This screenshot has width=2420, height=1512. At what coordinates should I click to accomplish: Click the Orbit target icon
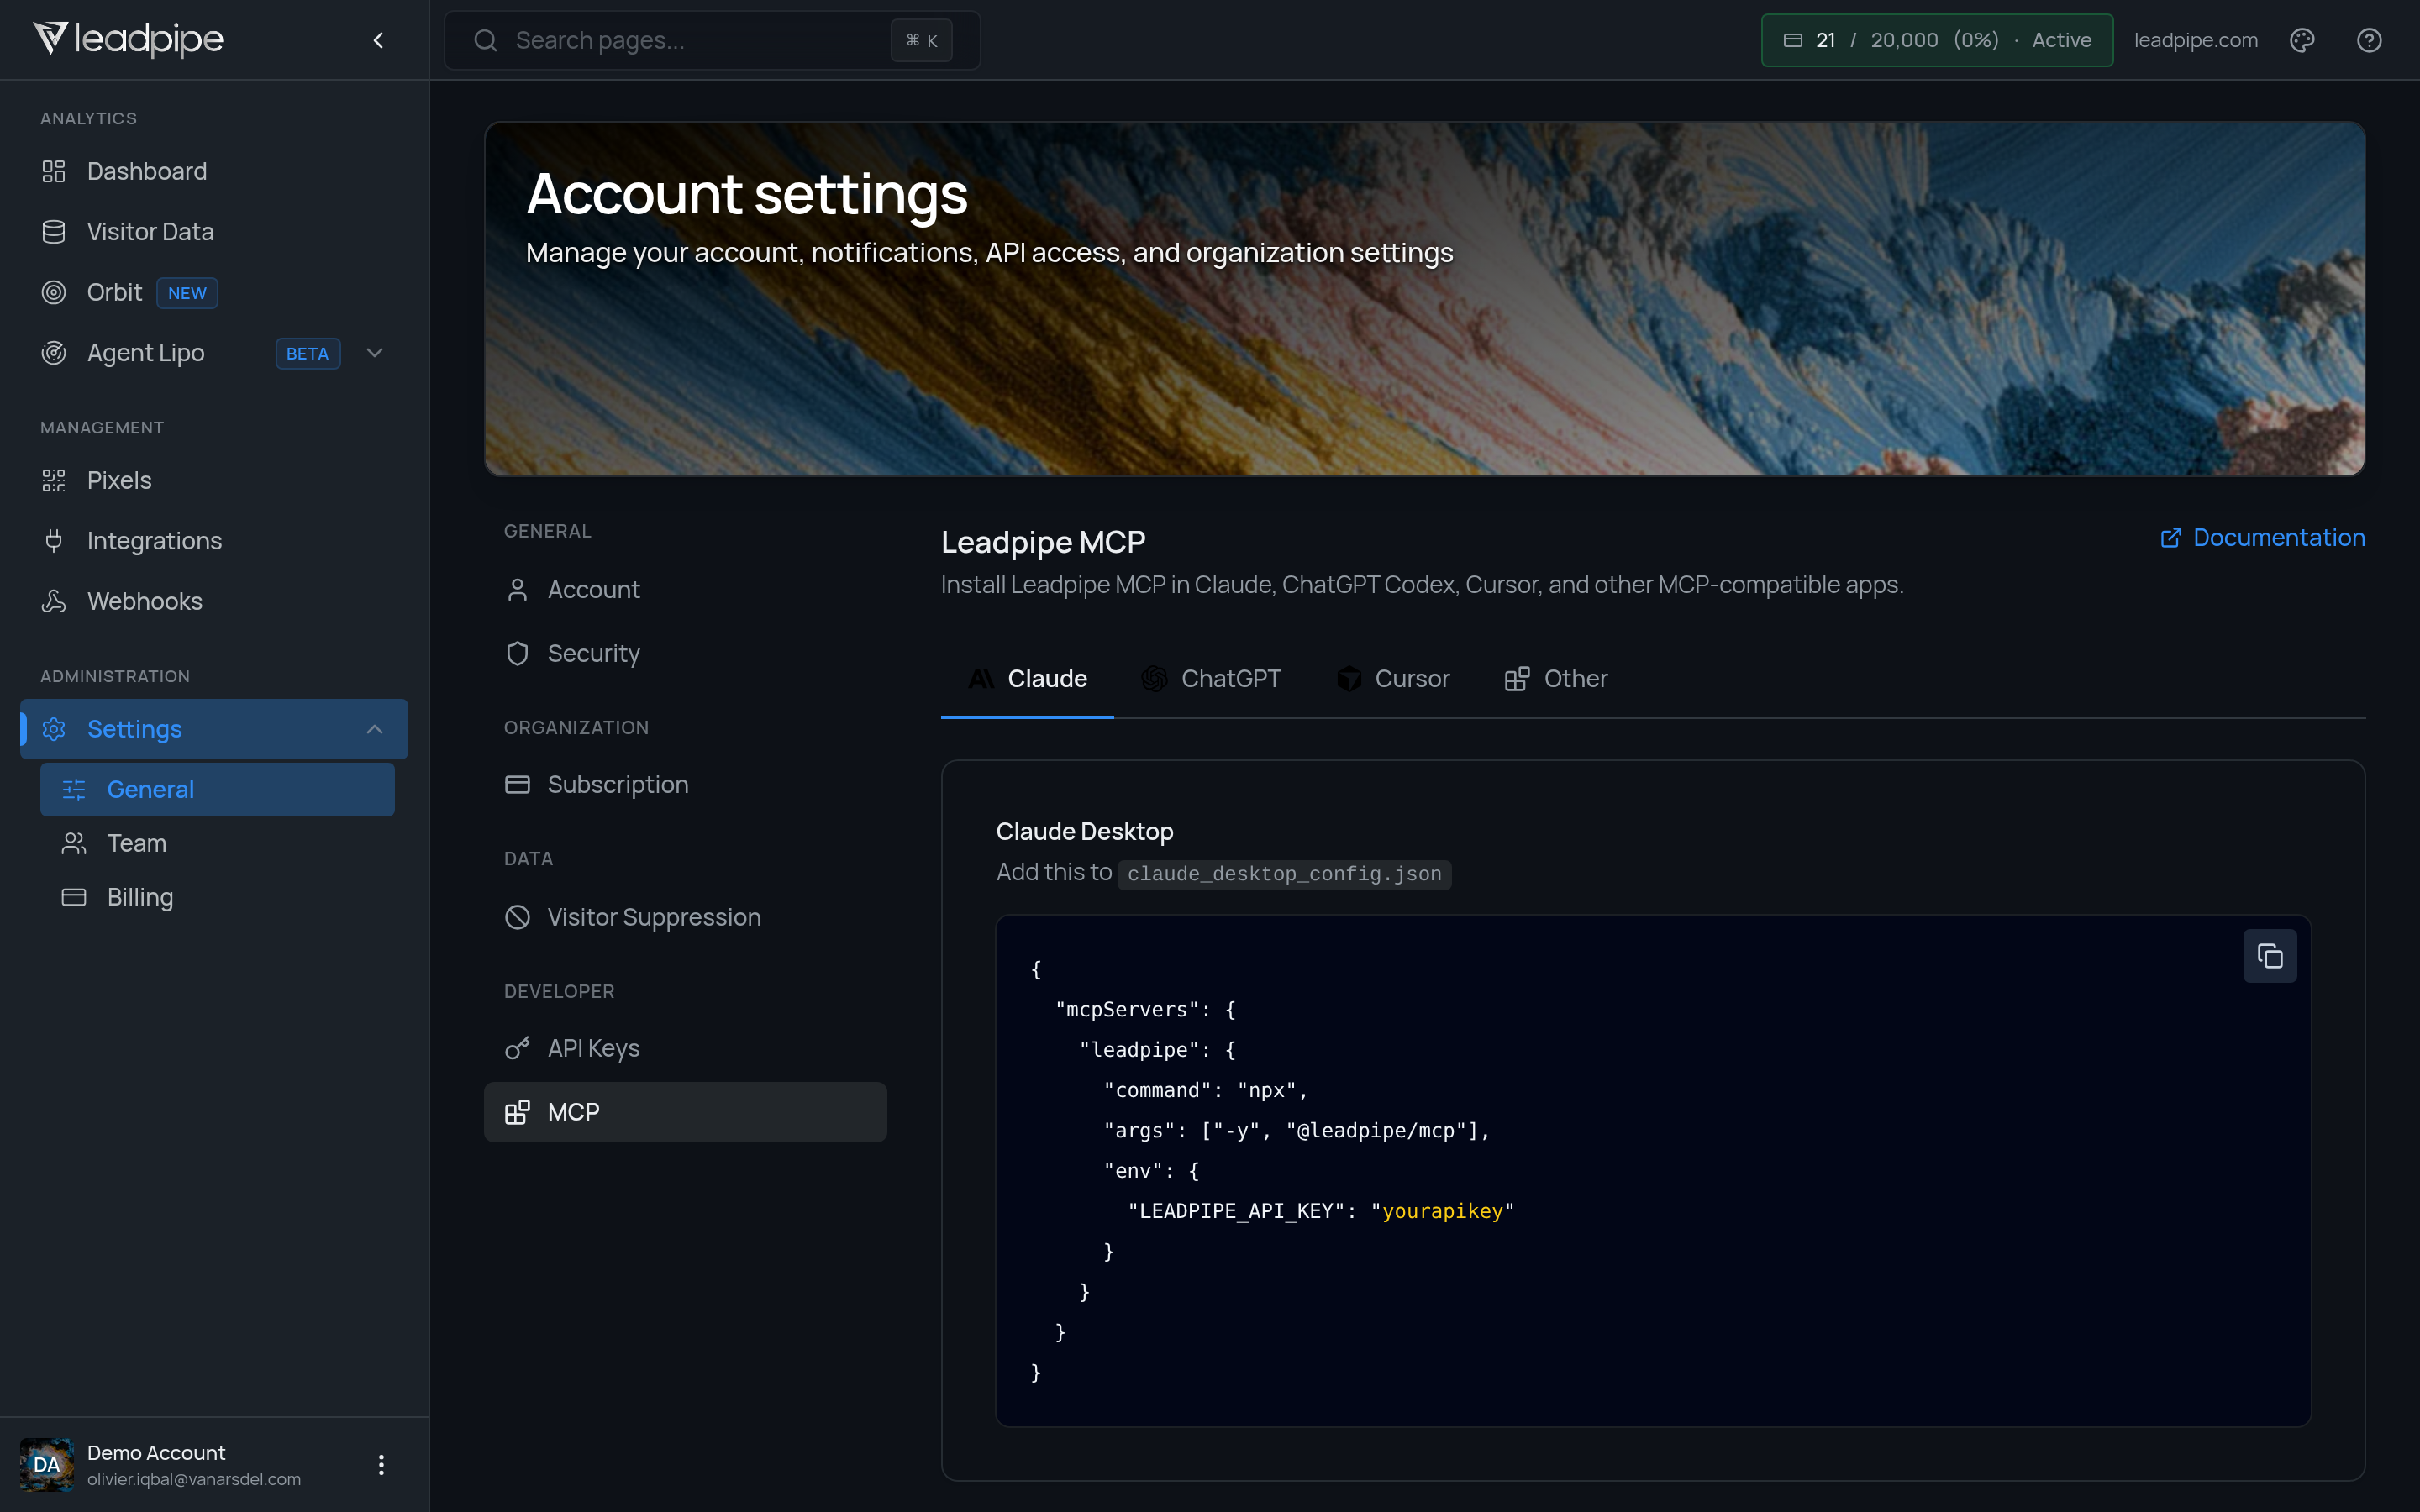click(54, 292)
